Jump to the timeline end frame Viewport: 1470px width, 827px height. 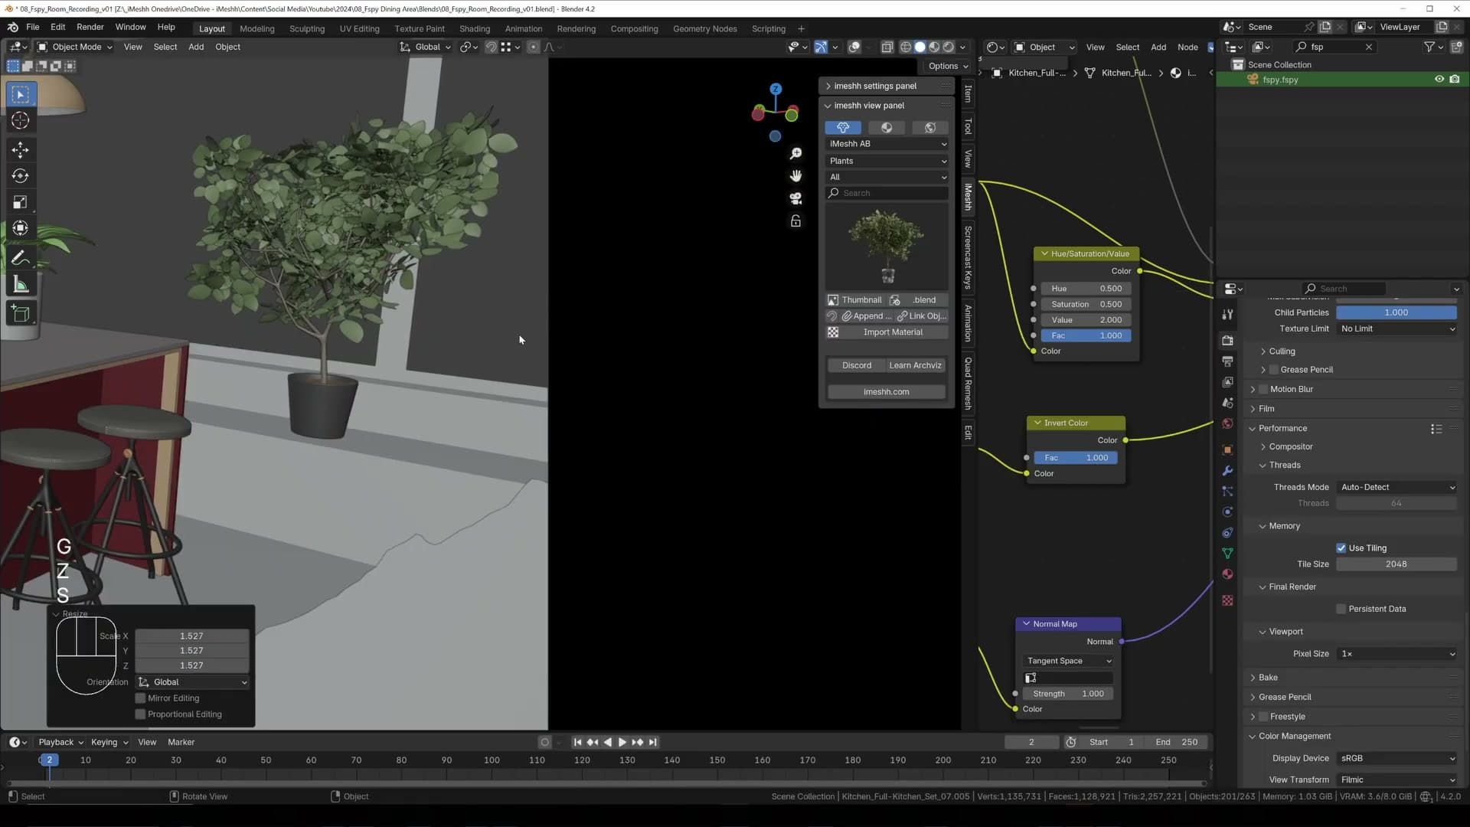coord(653,742)
